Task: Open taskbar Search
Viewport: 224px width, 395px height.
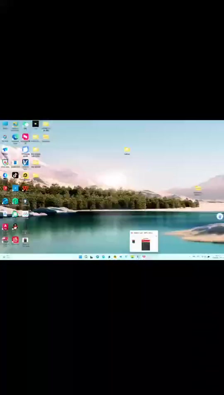Action: [x=86, y=257]
